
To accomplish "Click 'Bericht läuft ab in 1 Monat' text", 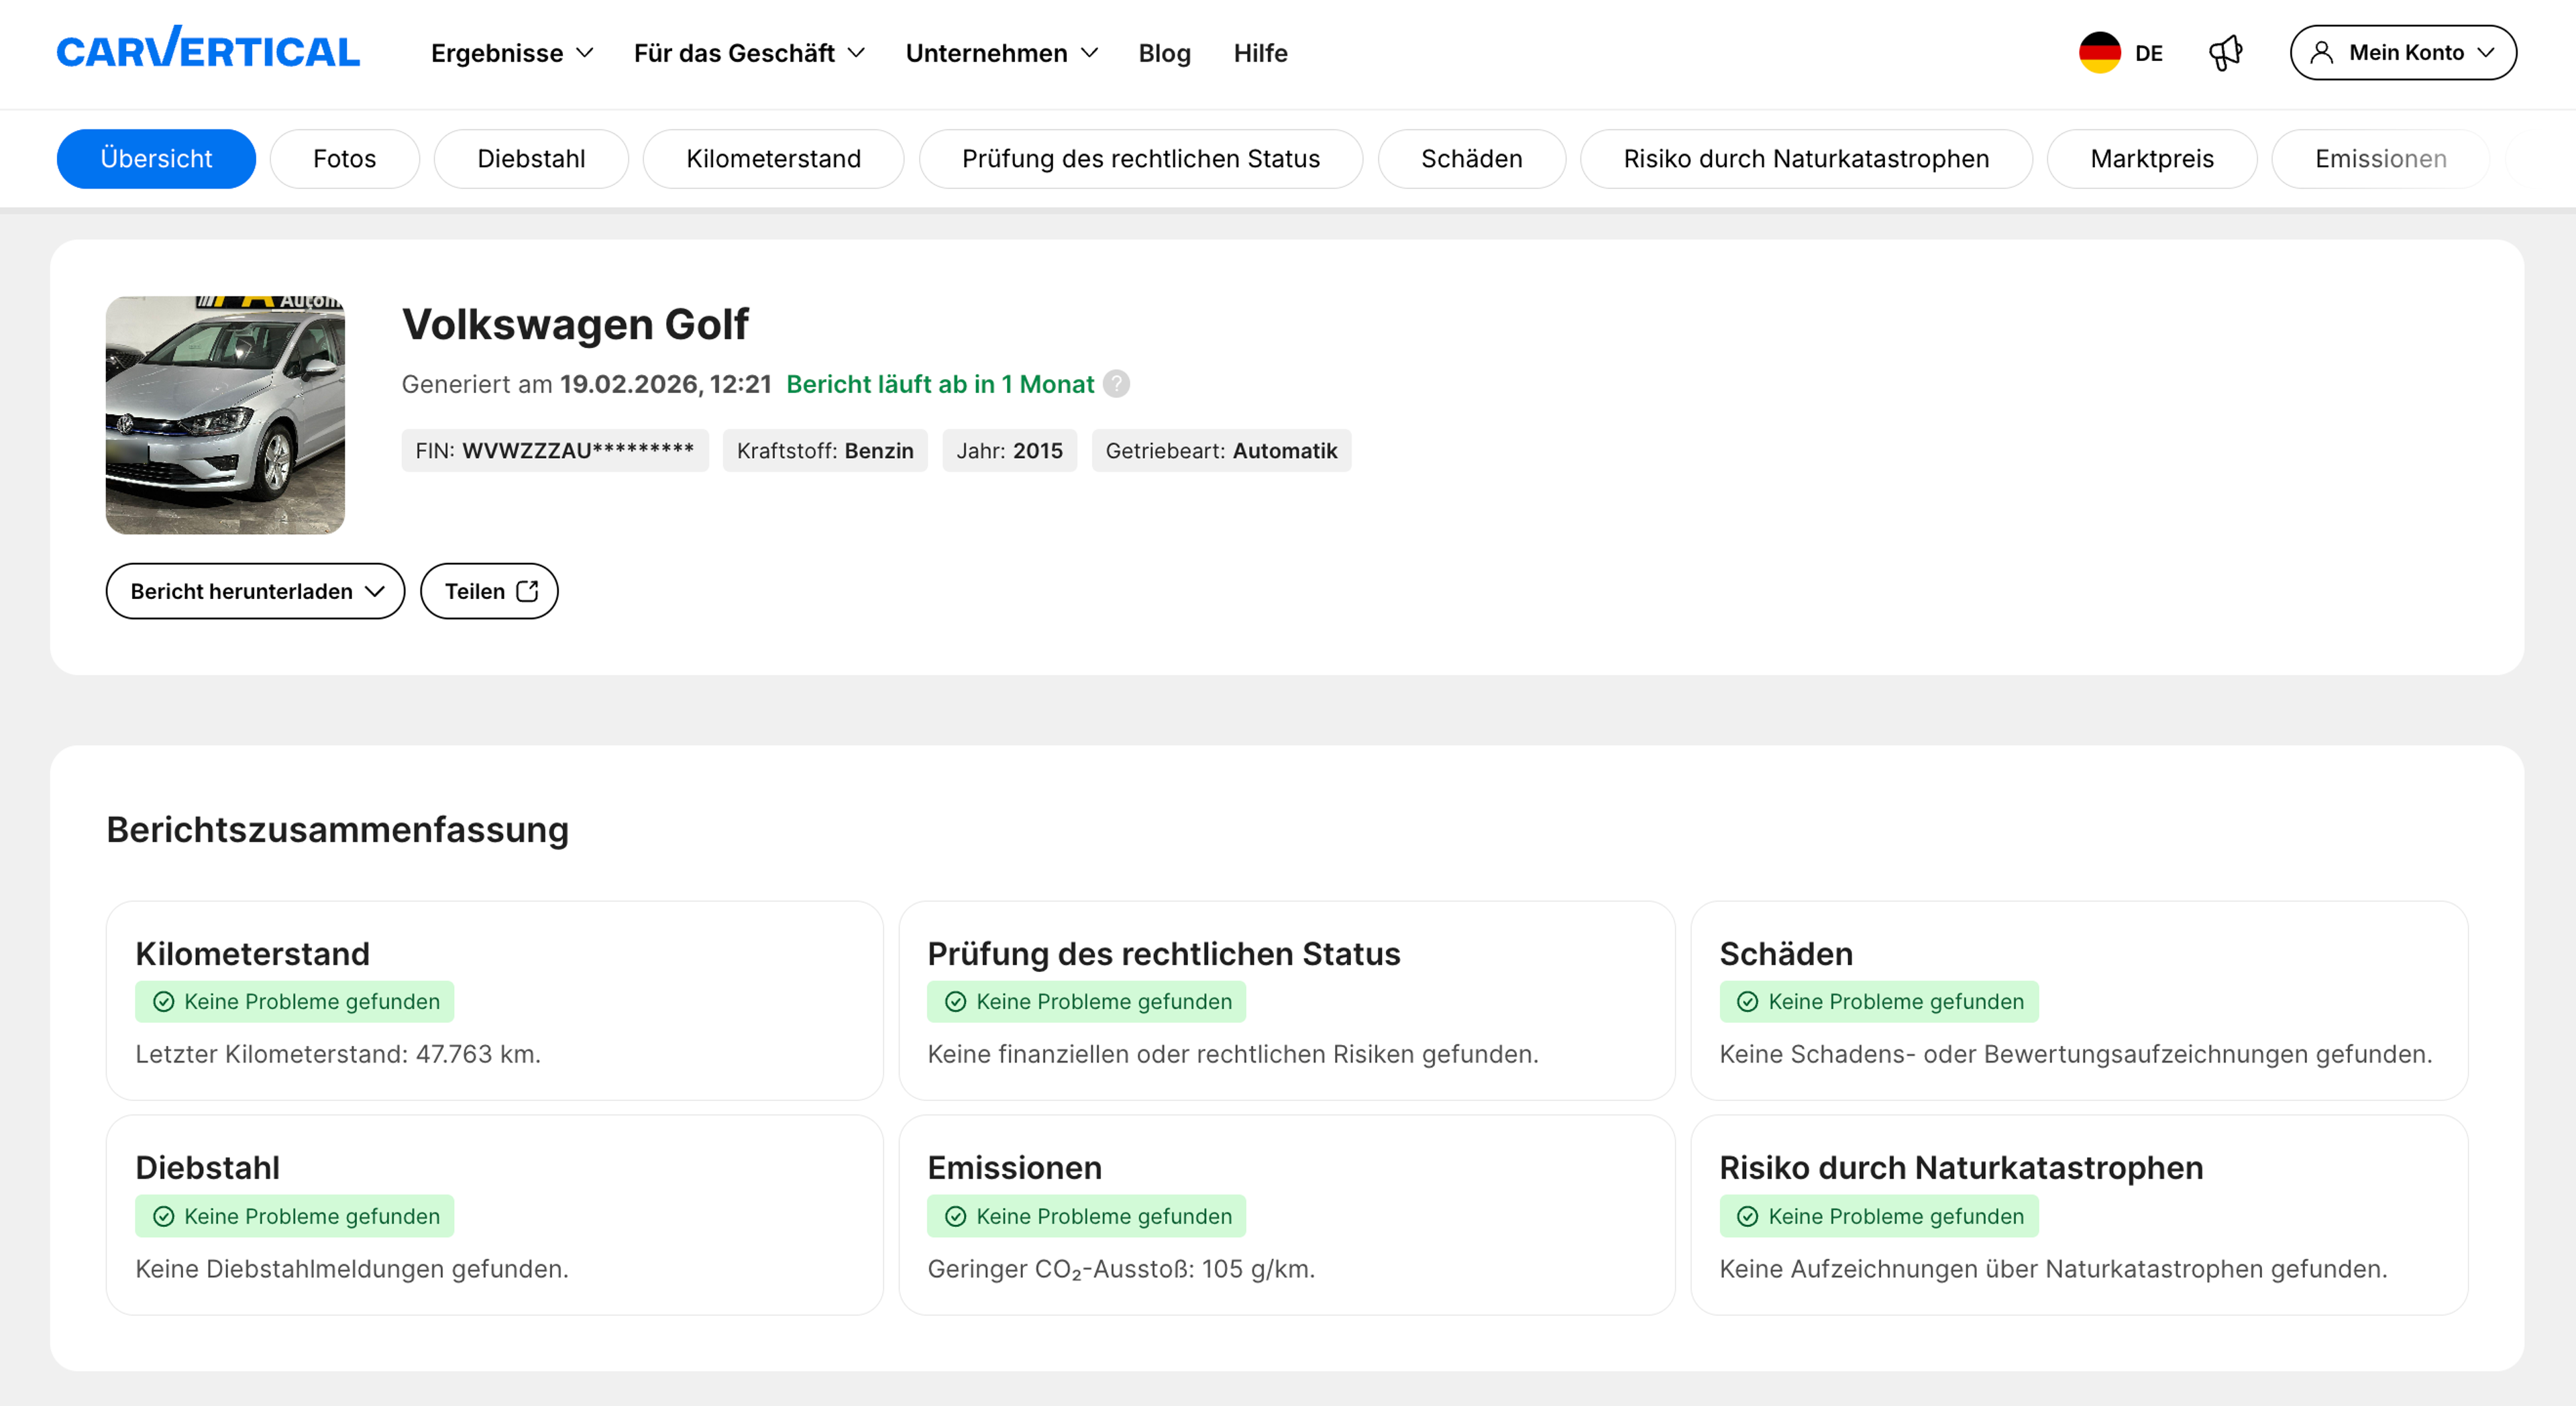I will coord(940,384).
